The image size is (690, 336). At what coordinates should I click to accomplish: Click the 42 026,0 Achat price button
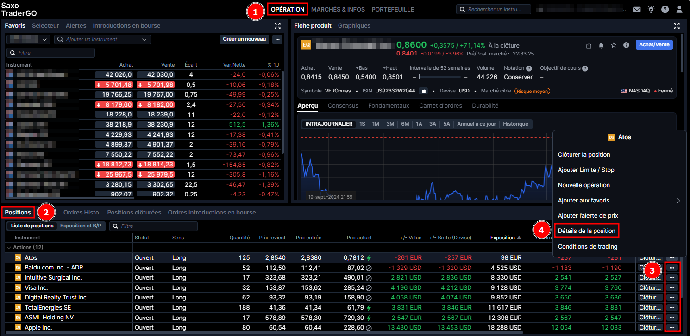[x=115, y=74]
